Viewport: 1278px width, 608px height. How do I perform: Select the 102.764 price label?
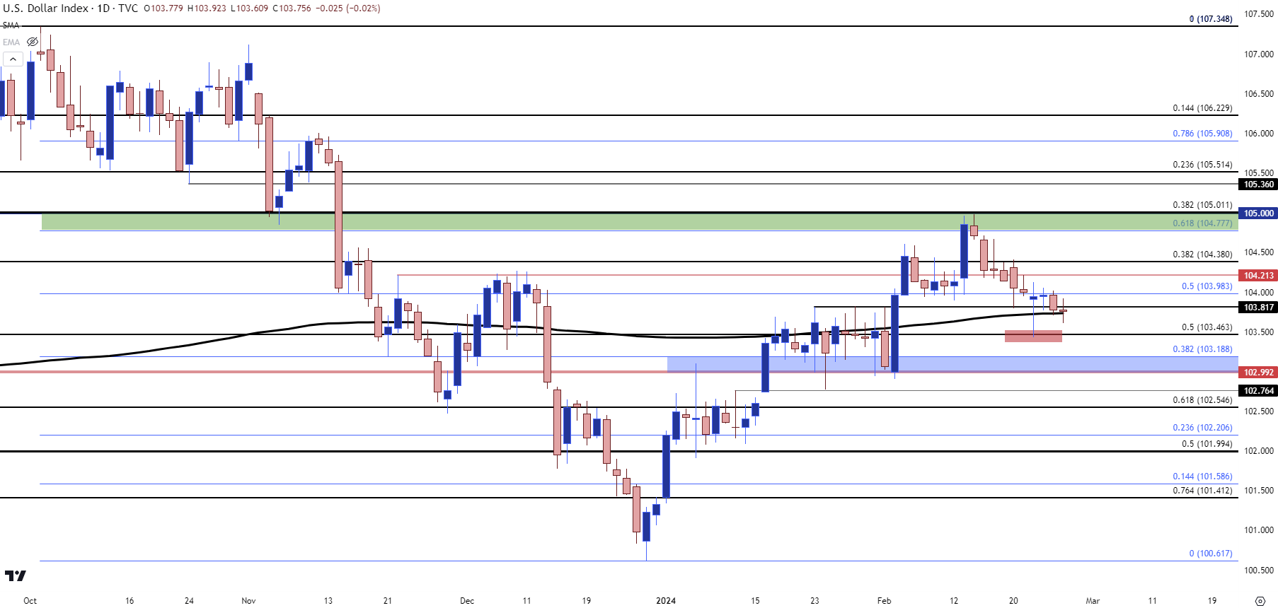tap(1258, 391)
